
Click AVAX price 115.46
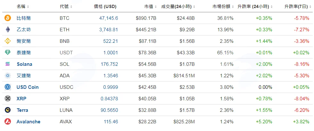[x=111, y=122]
